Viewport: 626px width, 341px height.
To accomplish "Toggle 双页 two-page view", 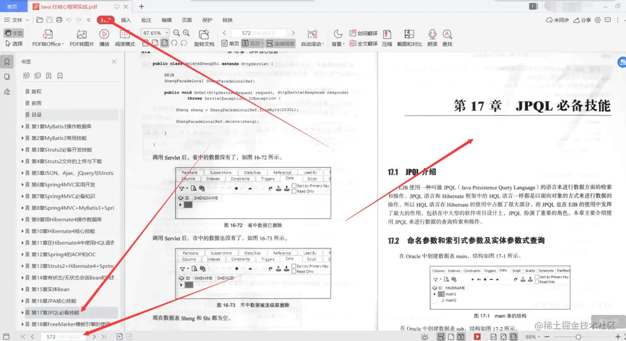I will (252, 44).
